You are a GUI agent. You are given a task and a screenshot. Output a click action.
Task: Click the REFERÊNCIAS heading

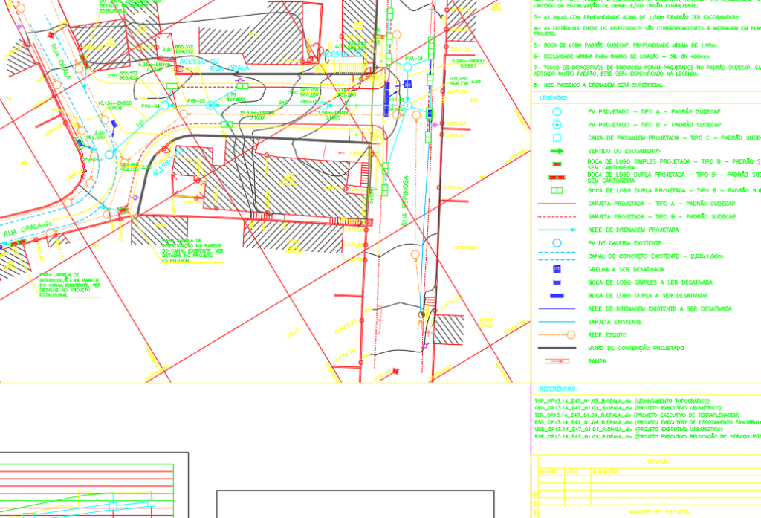tap(557, 389)
